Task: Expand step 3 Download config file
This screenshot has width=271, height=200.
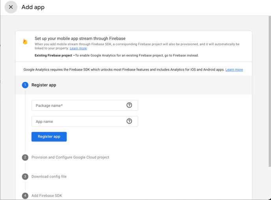Action: [49, 176]
